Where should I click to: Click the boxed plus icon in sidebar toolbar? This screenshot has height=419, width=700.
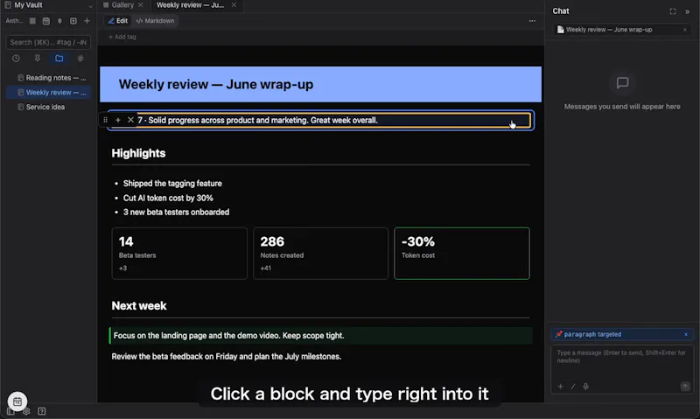coord(73,20)
